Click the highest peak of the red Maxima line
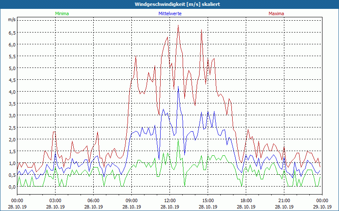Screen dimensions: 339x211 click(x=178, y=25)
